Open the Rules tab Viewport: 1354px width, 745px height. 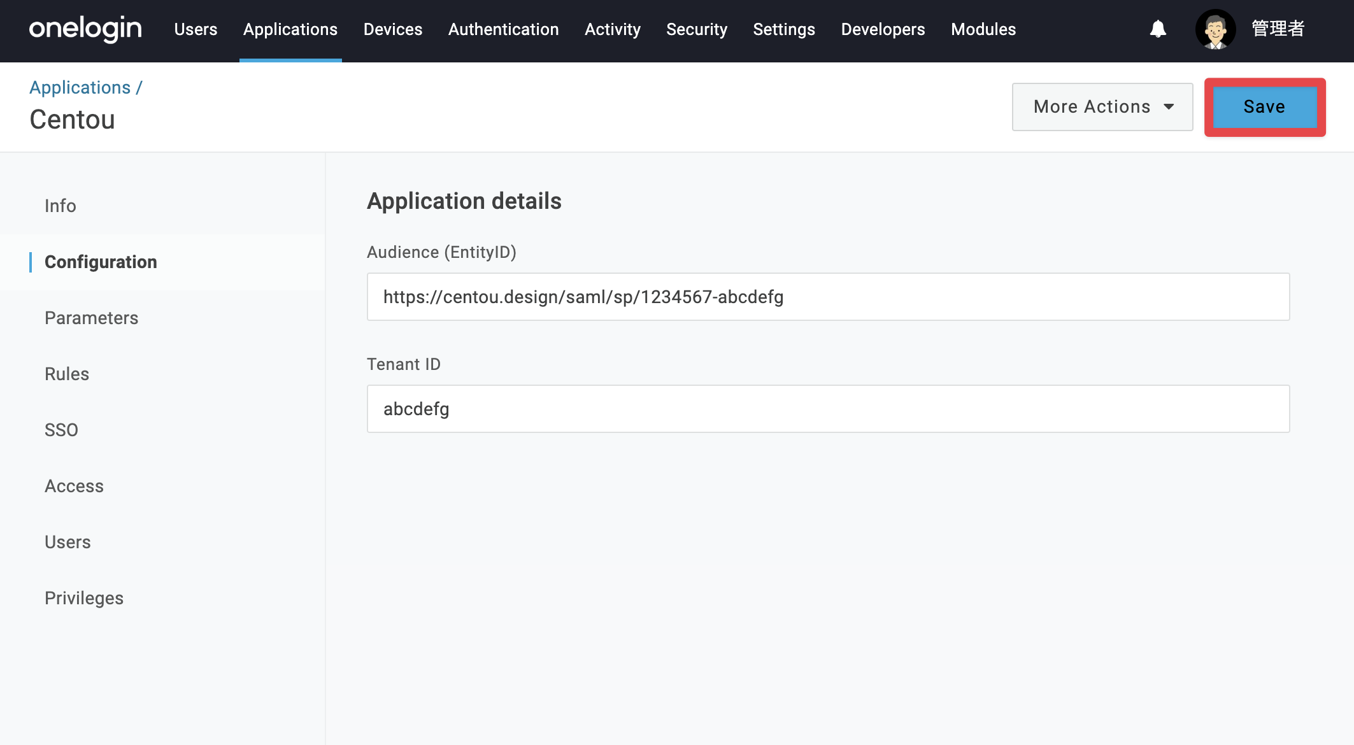click(67, 374)
